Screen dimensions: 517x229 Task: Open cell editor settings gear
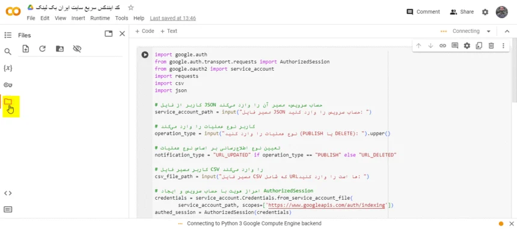467,46
